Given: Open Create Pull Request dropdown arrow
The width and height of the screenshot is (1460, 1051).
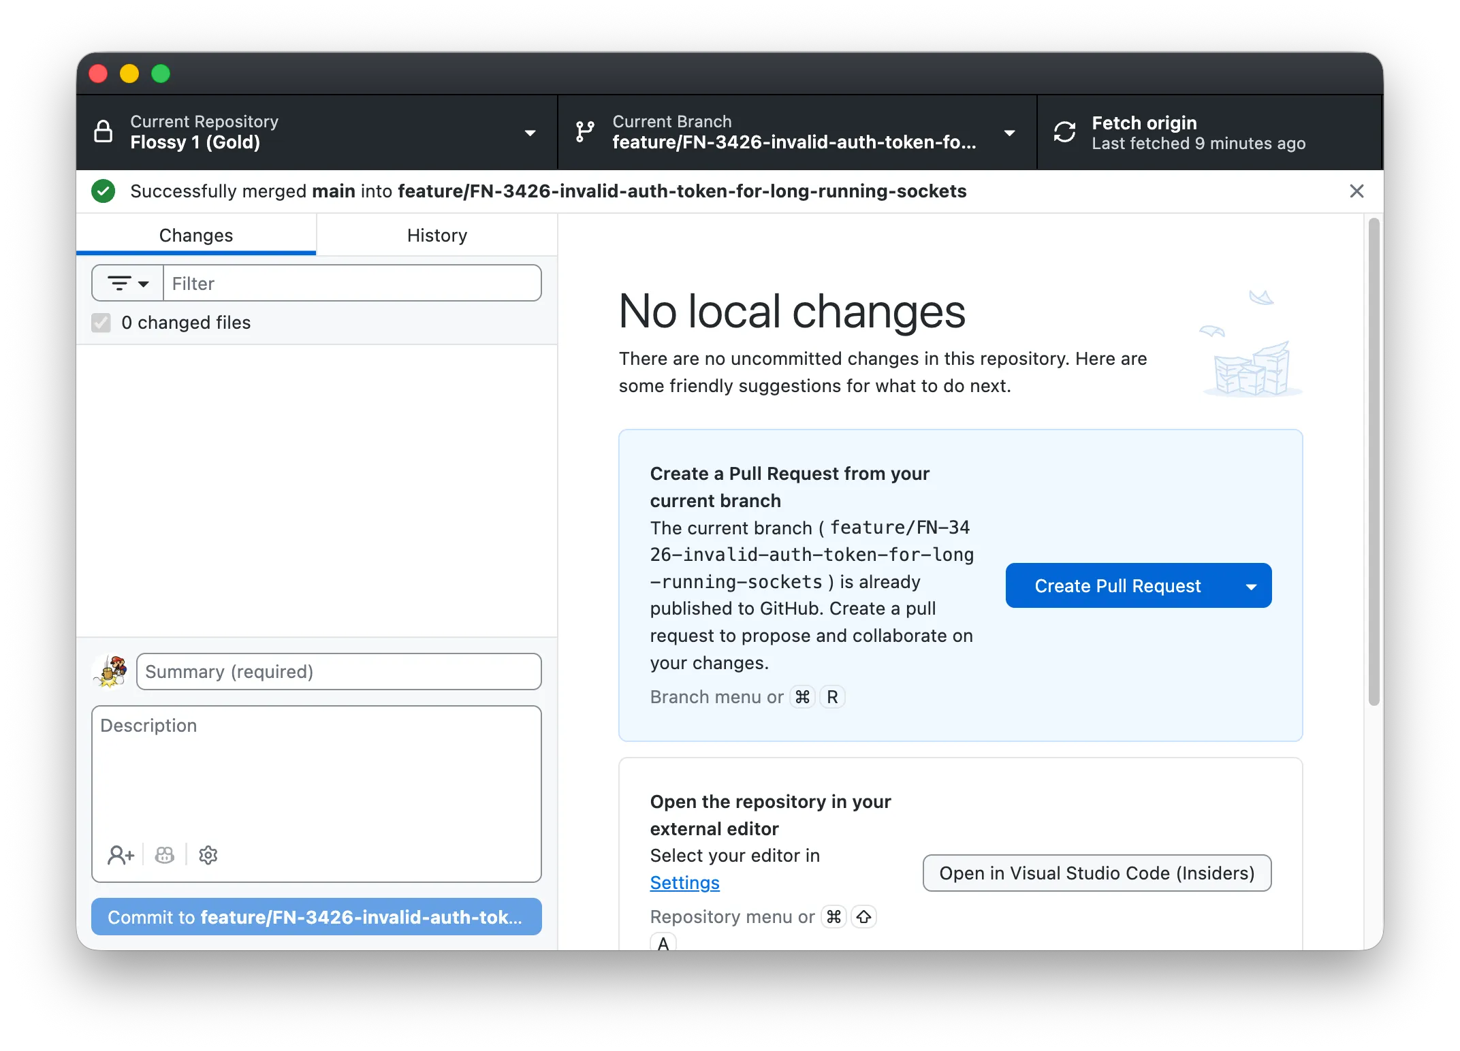Looking at the screenshot, I should (1251, 586).
